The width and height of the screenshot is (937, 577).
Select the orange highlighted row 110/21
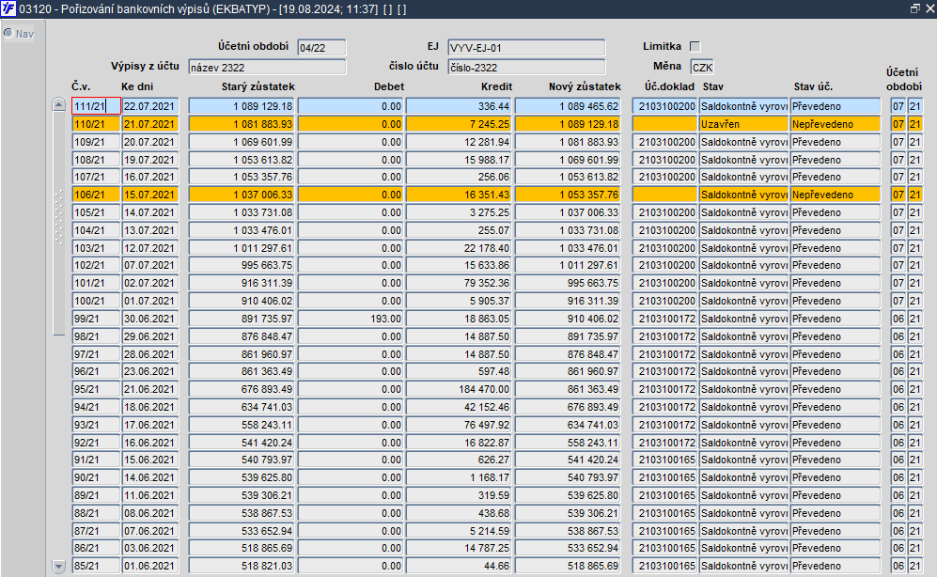(496, 124)
